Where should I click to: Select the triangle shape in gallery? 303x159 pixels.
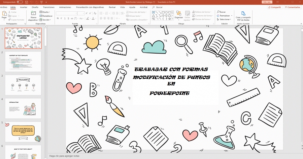coord(154,15)
